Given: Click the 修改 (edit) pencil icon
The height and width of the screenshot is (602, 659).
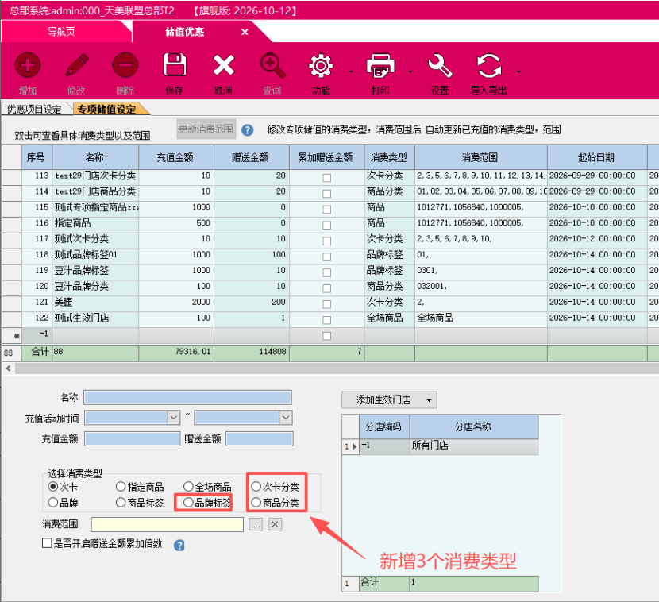Looking at the screenshot, I should [76, 66].
